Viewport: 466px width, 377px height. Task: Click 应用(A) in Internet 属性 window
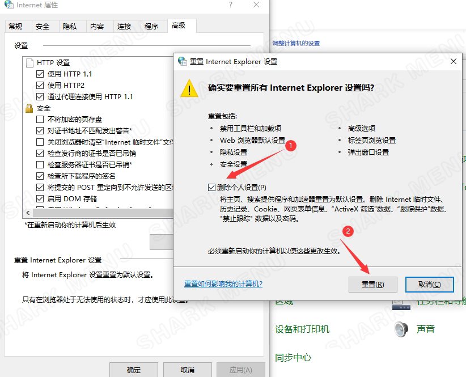coord(241,370)
